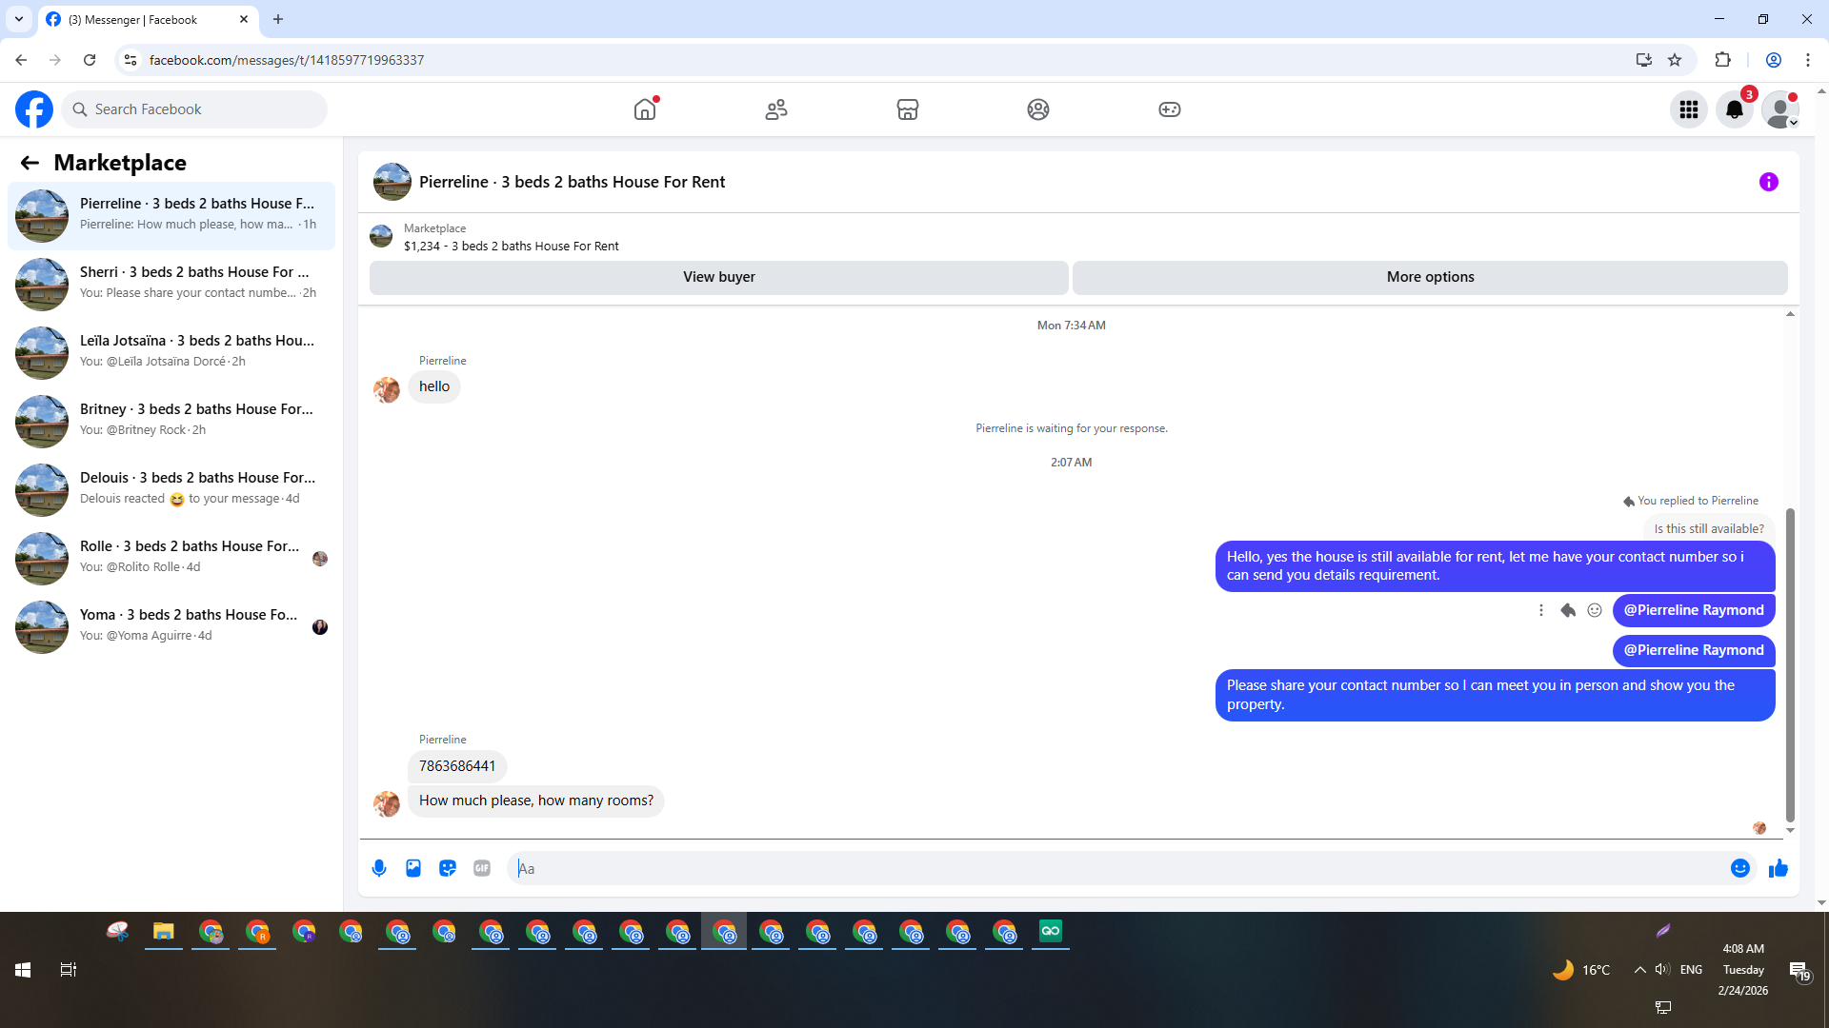Show hidden system tray icons
The height and width of the screenshot is (1028, 1829).
click(x=1639, y=969)
